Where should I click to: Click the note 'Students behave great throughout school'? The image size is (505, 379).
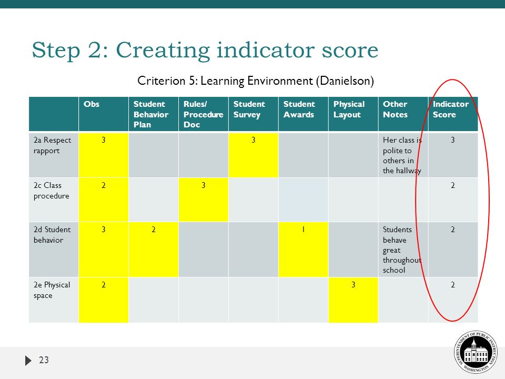click(x=403, y=250)
